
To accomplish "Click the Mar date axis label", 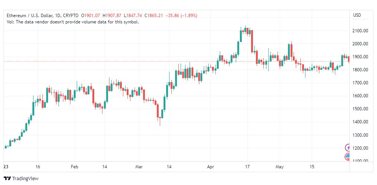I will click(139, 166).
